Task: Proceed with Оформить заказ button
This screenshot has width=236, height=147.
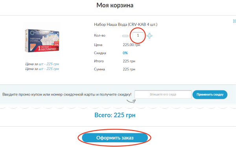Action: coord(115,138)
